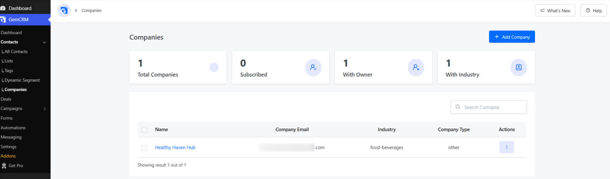Click the megaphone icon in What's New
610x179 pixels.
click(542, 11)
